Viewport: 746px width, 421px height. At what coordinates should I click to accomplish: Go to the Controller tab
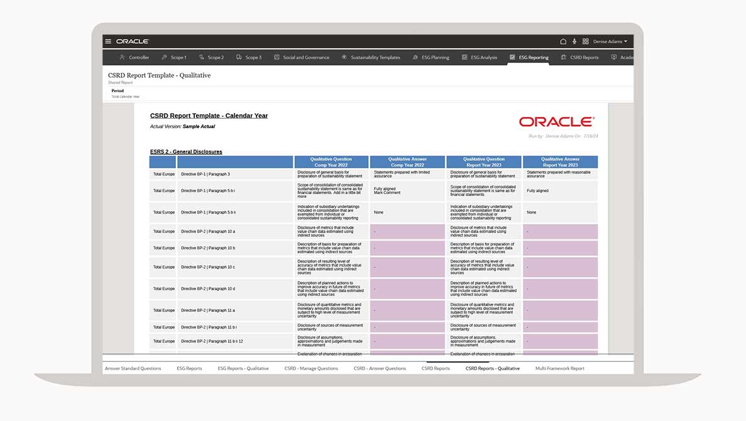pyautogui.click(x=134, y=57)
